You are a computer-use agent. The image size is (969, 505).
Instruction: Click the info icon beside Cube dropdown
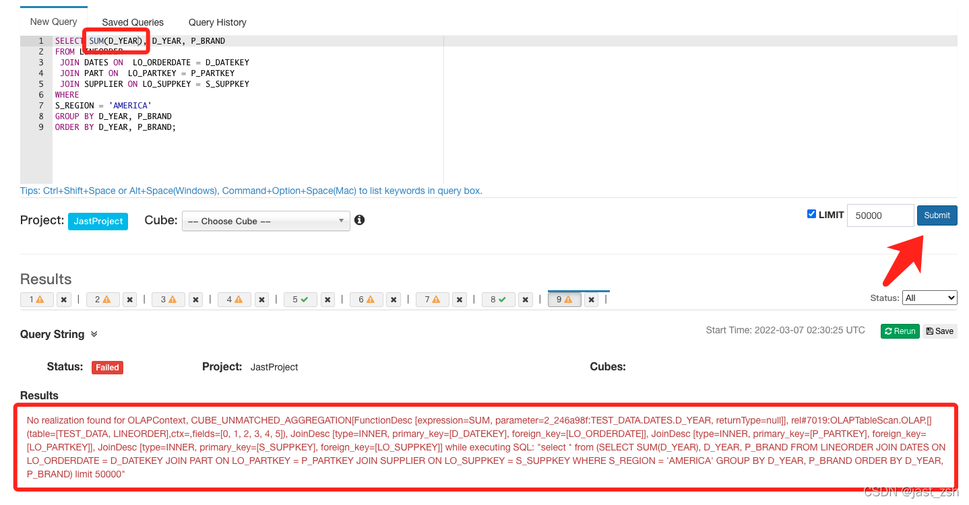pos(360,220)
